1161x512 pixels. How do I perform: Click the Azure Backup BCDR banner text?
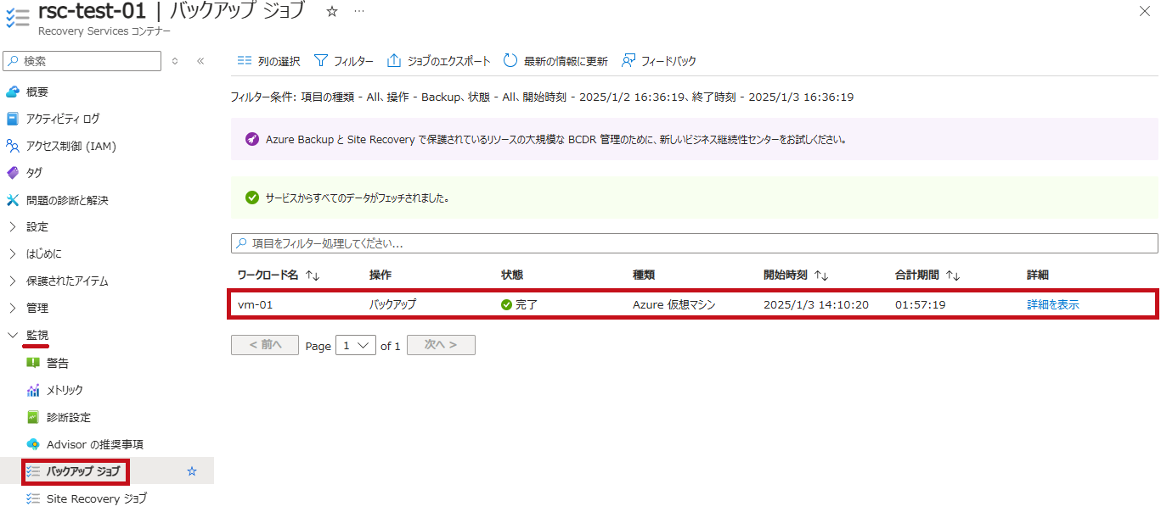(555, 139)
